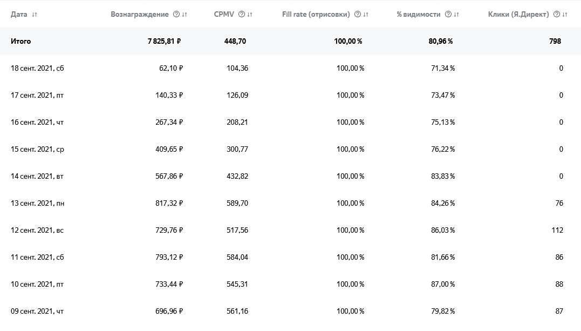This screenshot has width=581, height=331.
Task: Click help icon next to CPMV
Action: 241,15
